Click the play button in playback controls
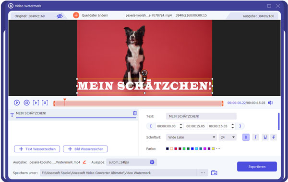This screenshot has width=288, height=182. coord(17,102)
